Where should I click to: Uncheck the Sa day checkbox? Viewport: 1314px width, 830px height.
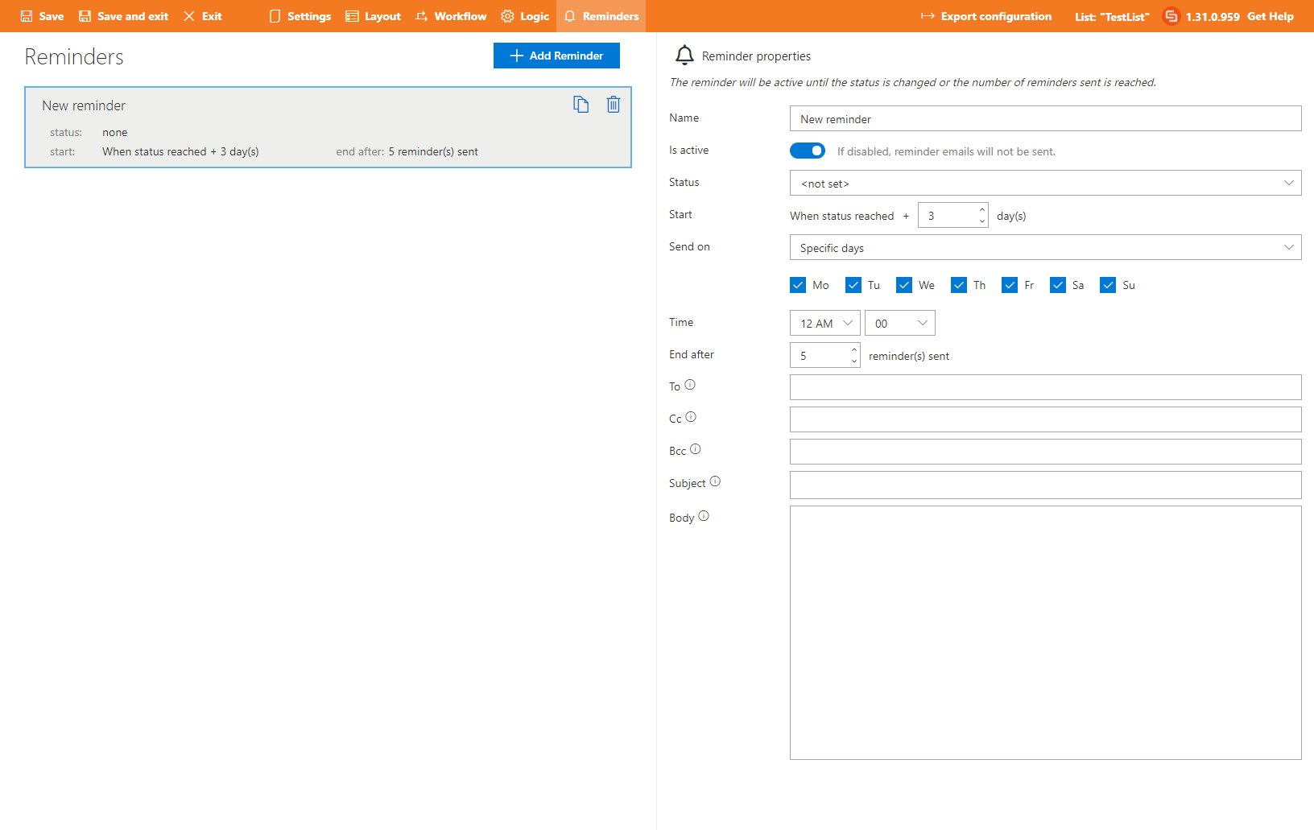[1058, 285]
